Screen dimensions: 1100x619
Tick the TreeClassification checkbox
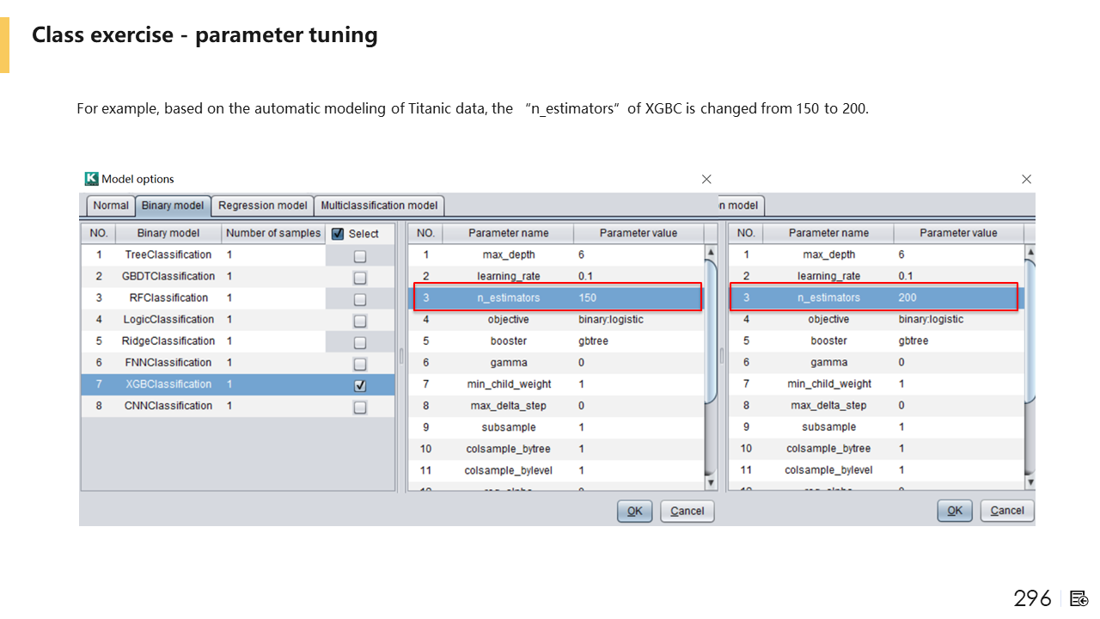pyautogui.click(x=360, y=256)
